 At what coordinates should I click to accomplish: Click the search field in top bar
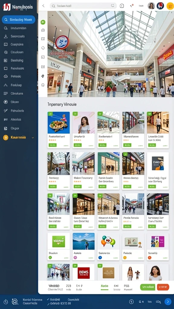[83, 6]
